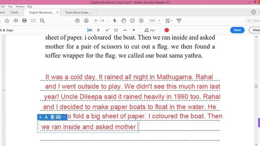Open the Tools tab
Viewport: 260px width, 146px height.
click(15, 13)
